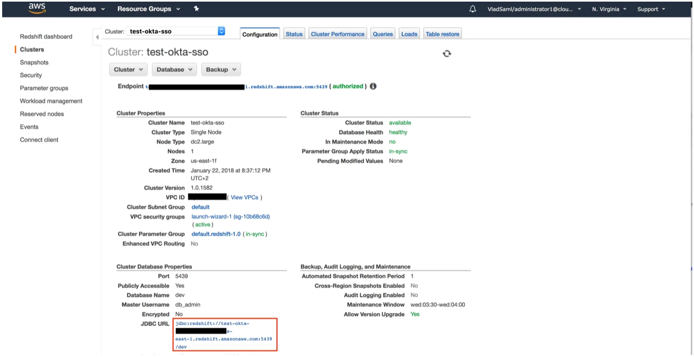
Task: Click the 'healthy' database health value
Action: (398, 132)
